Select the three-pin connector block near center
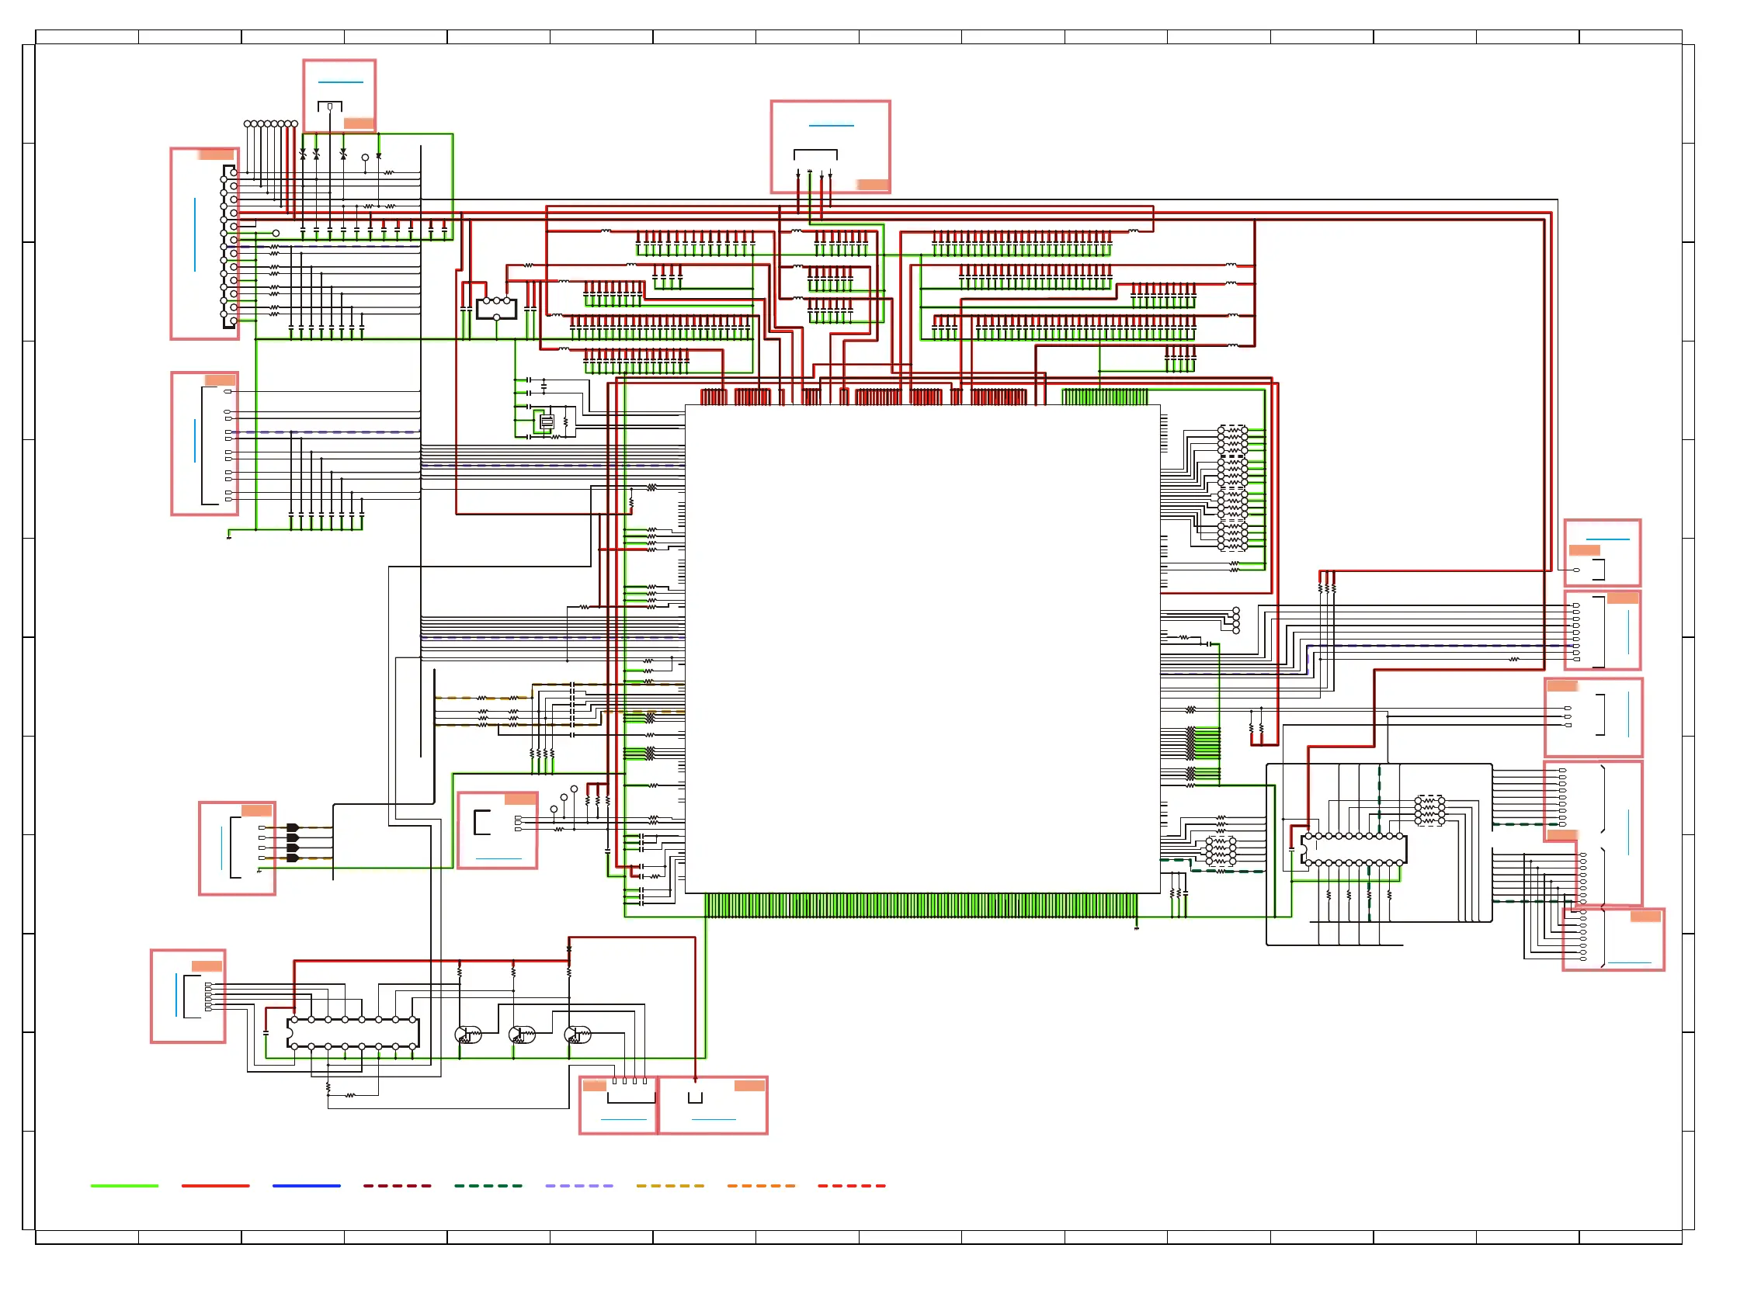The width and height of the screenshot is (1761, 1307). [x=497, y=830]
